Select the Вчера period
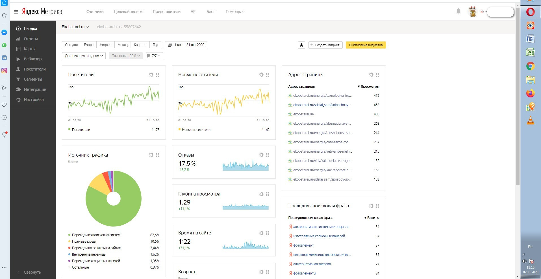The height and width of the screenshot is (279, 541). click(89, 45)
